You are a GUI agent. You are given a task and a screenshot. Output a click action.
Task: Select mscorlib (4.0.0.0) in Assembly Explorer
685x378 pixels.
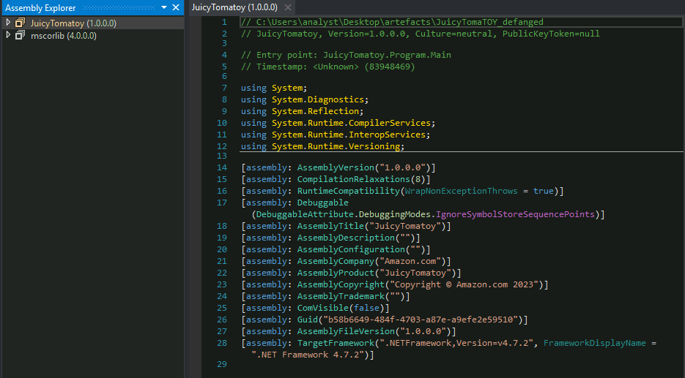(64, 36)
